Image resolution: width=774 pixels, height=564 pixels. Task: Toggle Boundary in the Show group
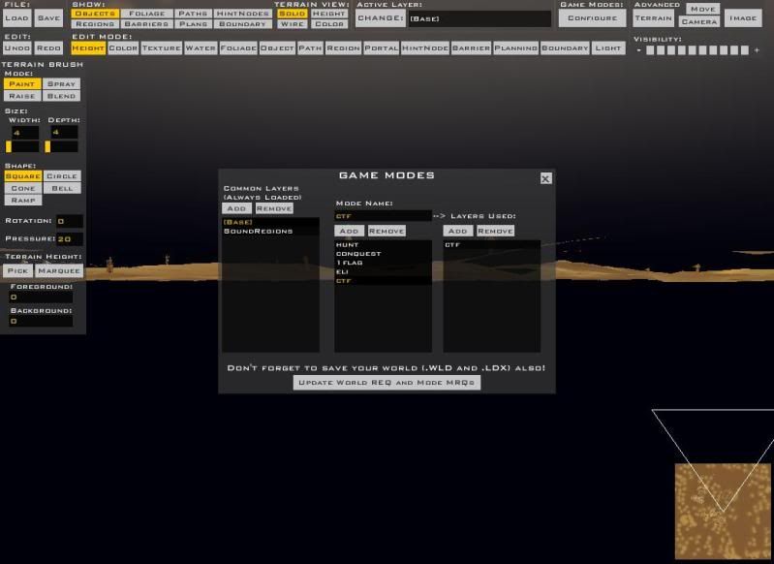(x=243, y=23)
